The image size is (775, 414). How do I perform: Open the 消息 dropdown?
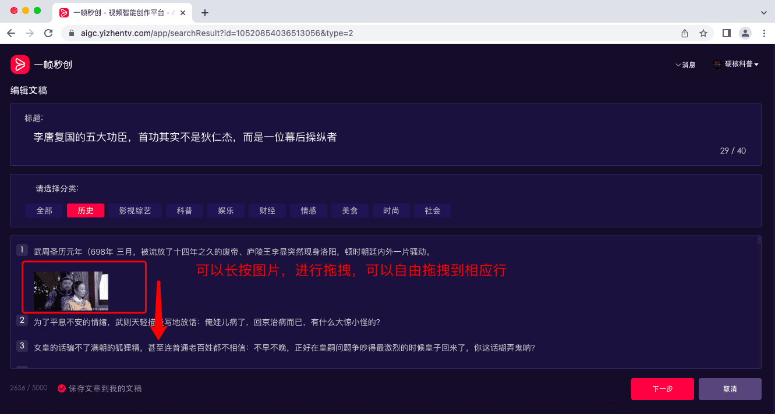pyautogui.click(x=686, y=65)
